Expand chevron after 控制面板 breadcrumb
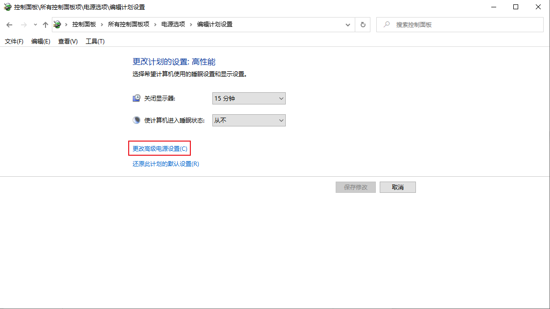 coord(102,24)
